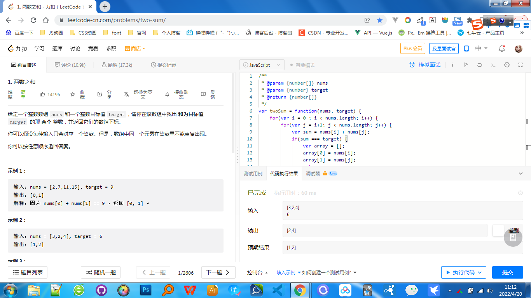Viewport: 531px width, 298px height.
Task: Expand the 控制台 console
Action: [257, 272]
